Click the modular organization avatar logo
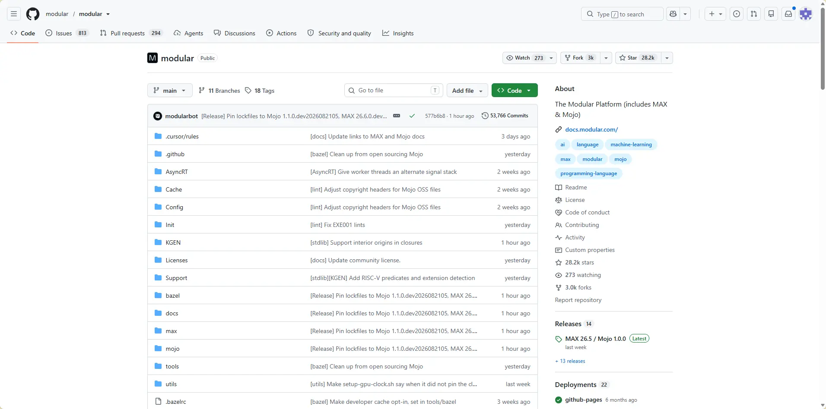The image size is (826, 409). (152, 58)
